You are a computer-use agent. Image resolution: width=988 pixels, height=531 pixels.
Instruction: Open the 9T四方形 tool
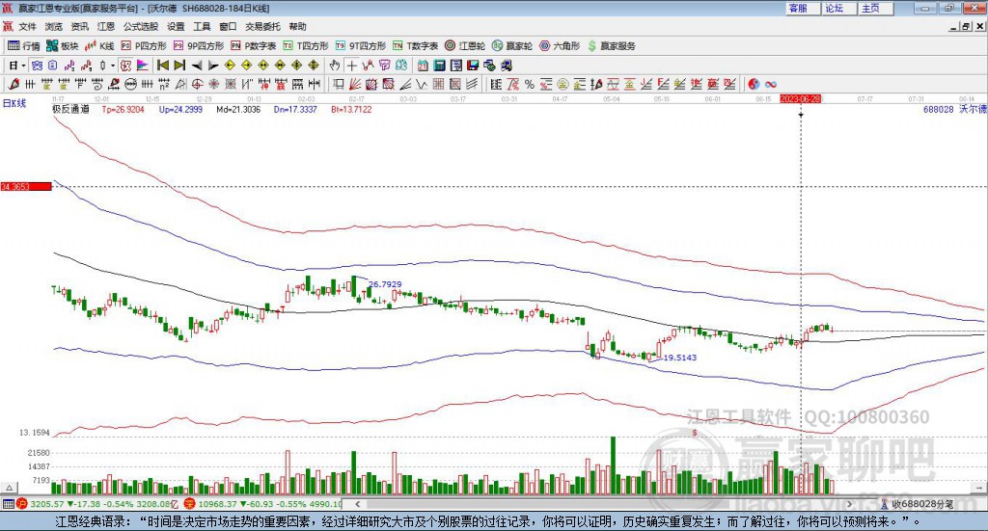[361, 46]
